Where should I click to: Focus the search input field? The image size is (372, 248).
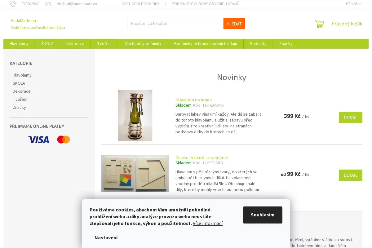point(175,24)
